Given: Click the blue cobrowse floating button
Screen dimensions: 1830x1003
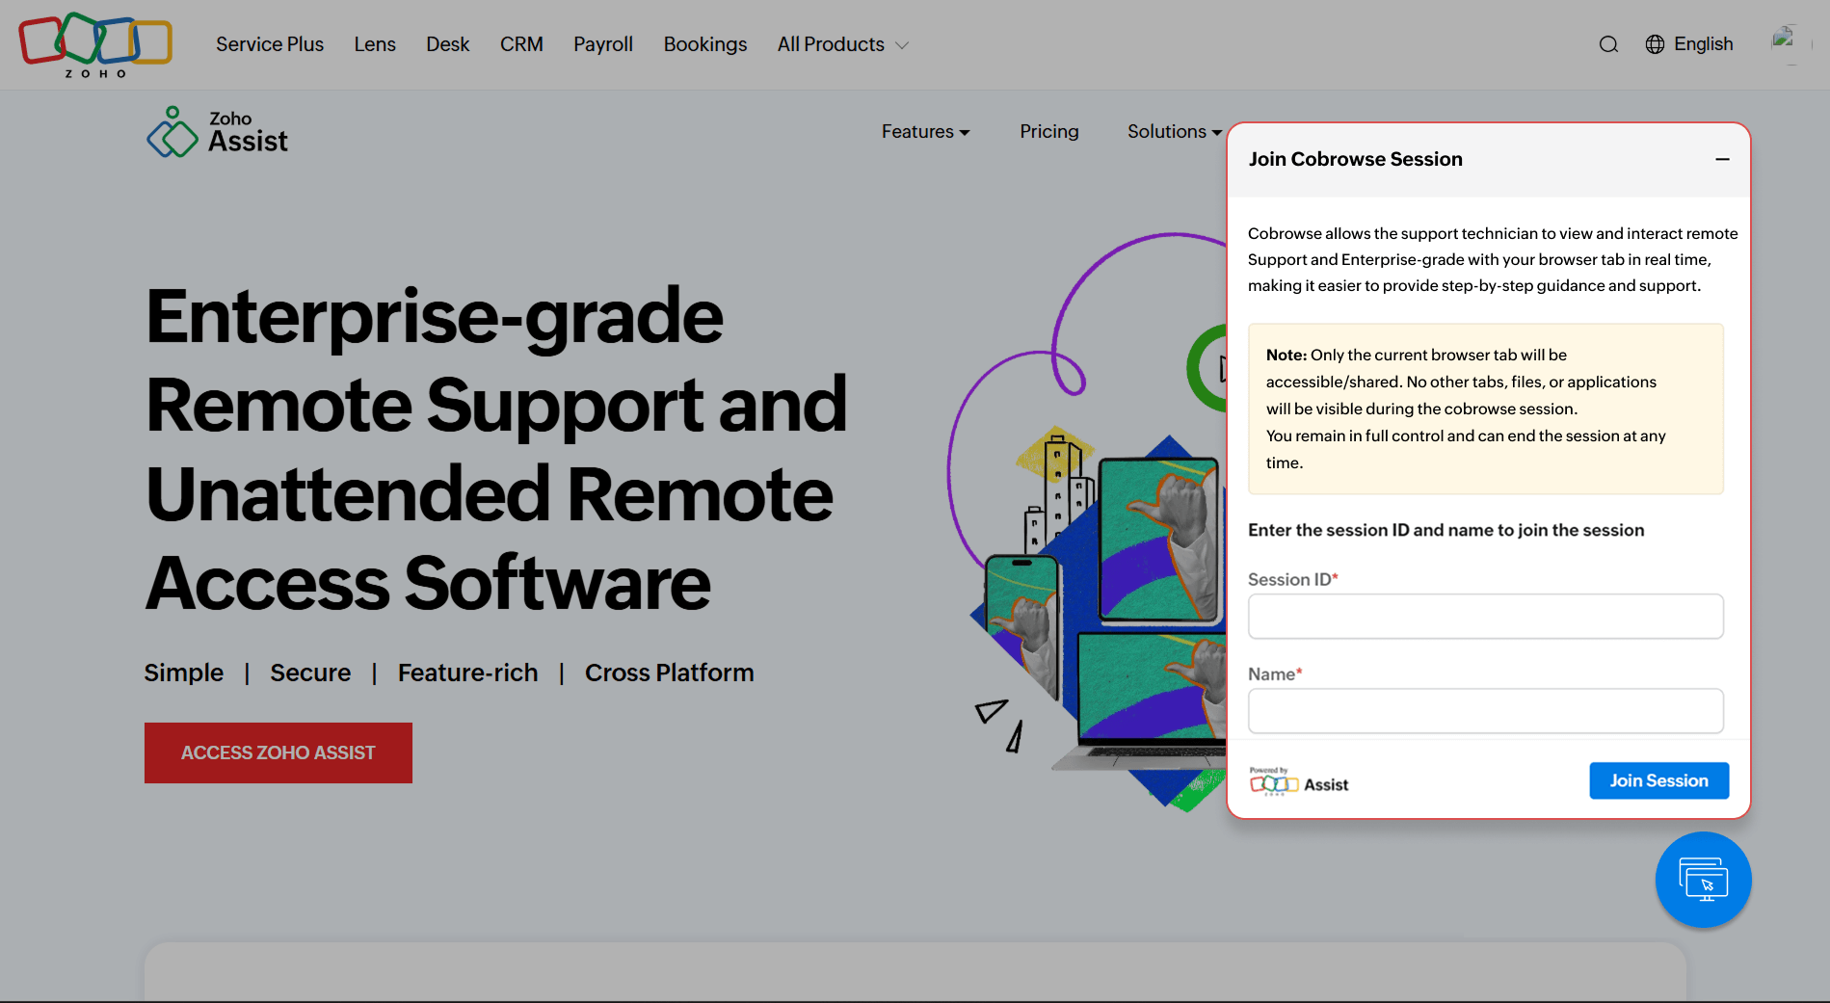Looking at the screenshot, I should 1703,880.
